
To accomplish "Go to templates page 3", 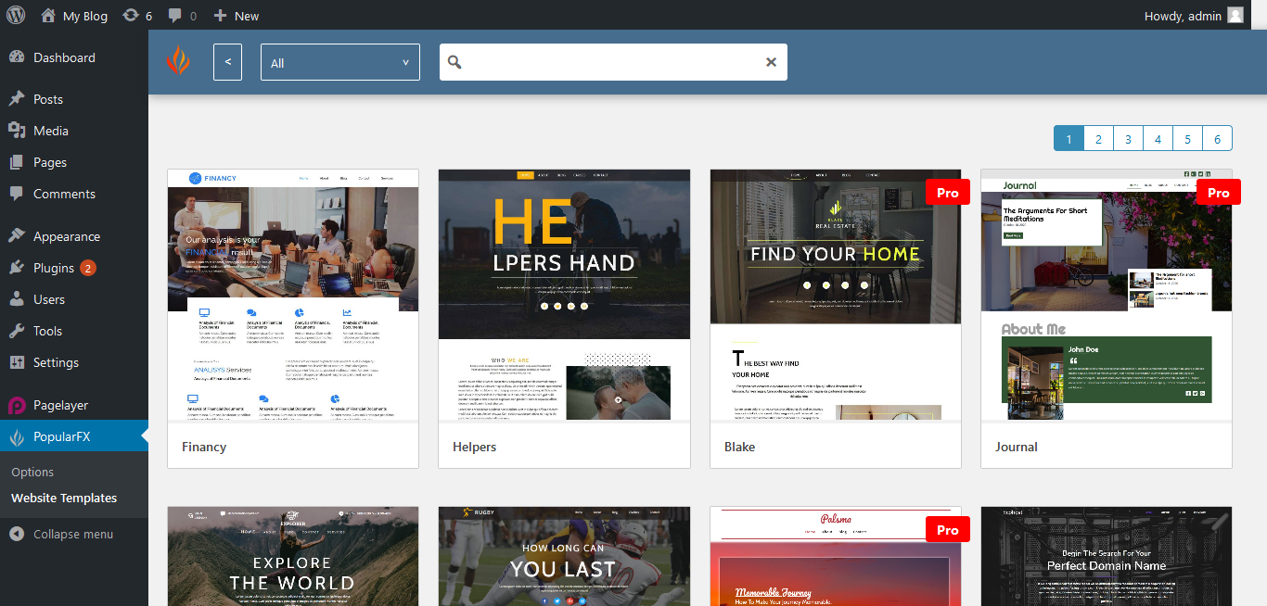I will [1128, 139].
